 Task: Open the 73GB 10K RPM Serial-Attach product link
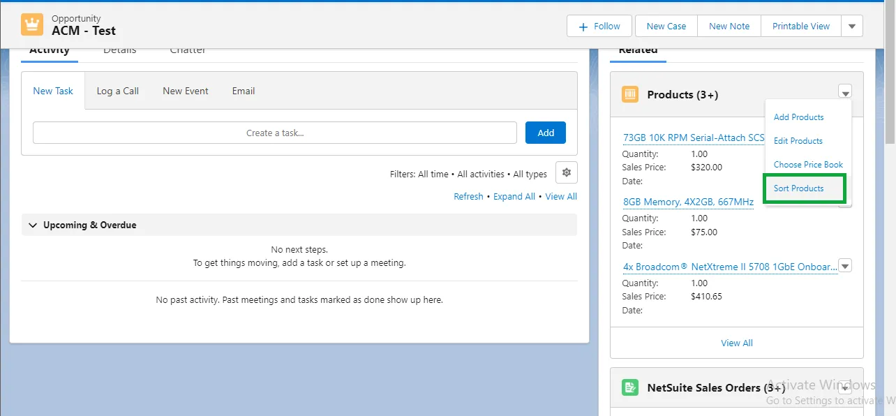694,138
